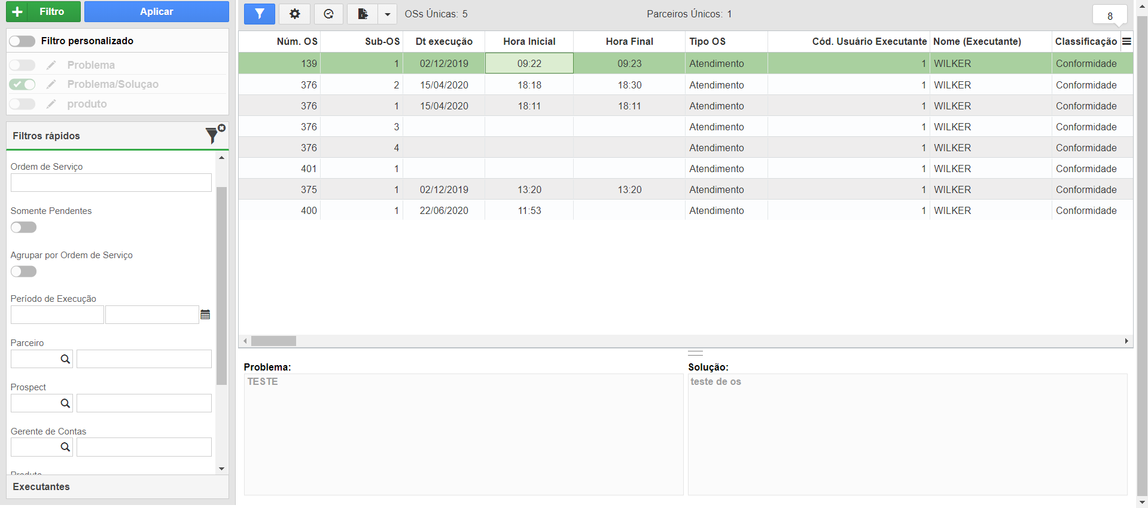Sort by Hora Final column header

629,41
